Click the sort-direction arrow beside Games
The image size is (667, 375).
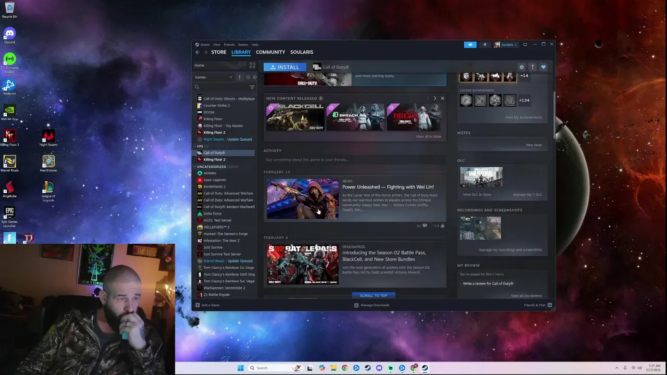[x=240, y=77]
